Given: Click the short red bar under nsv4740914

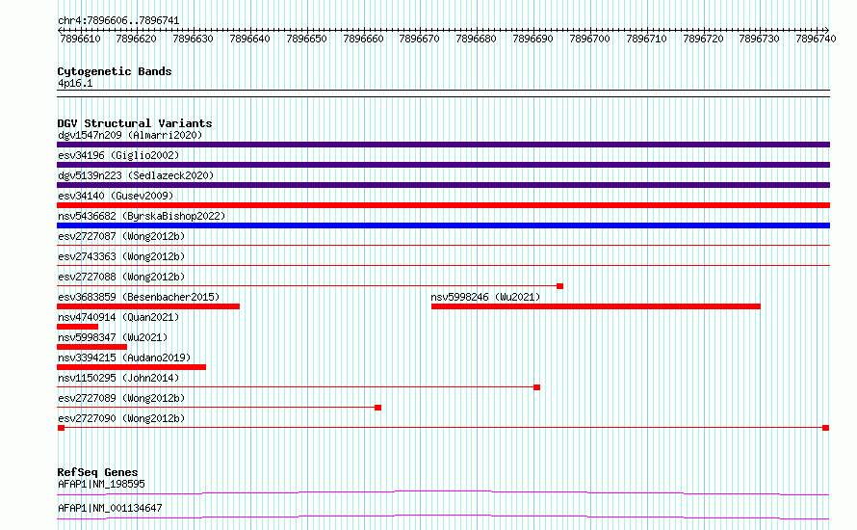Looking at the screenshot, I should point(78,327).
